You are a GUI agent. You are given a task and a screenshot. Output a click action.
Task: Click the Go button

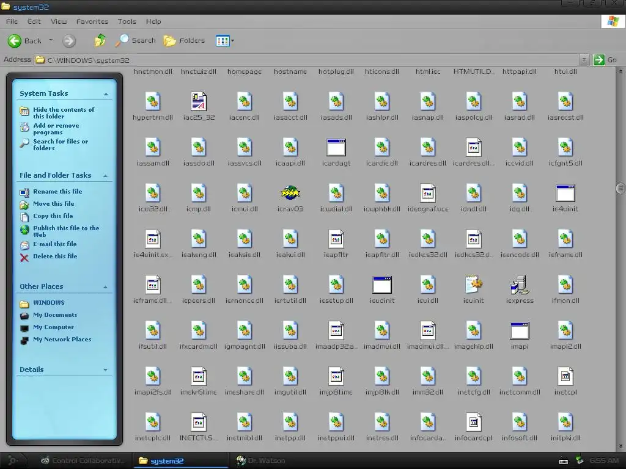pyautogui.click(x=606, y=60)
